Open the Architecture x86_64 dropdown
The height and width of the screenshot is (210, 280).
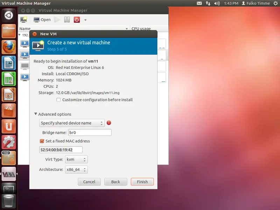(x=76, y=169)
